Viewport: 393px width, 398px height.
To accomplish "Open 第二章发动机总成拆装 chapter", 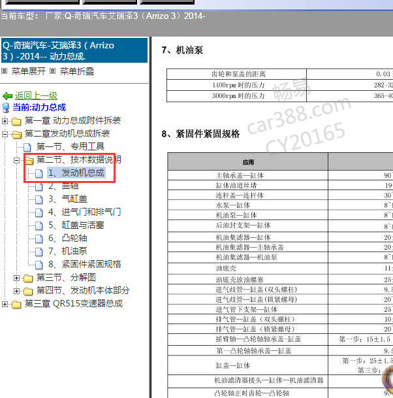I will pyautogui.click(x=67, y=133).
